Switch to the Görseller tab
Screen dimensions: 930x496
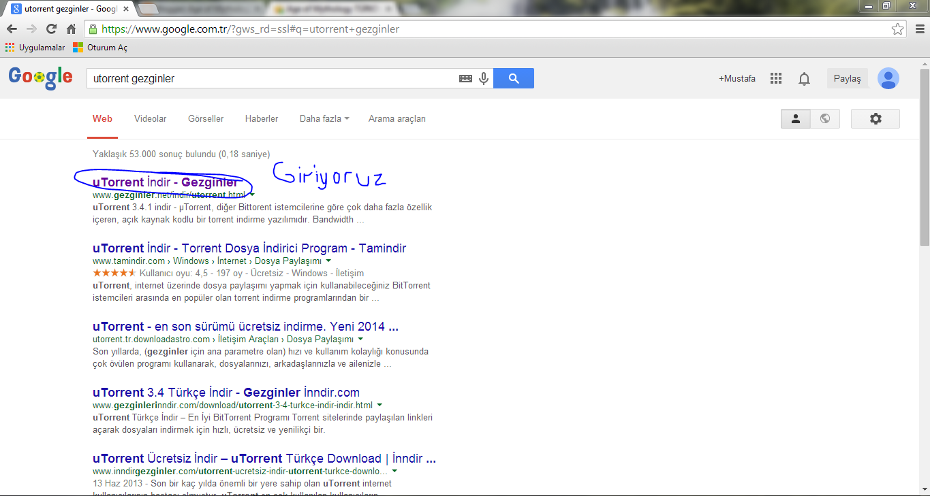(206, 118)
